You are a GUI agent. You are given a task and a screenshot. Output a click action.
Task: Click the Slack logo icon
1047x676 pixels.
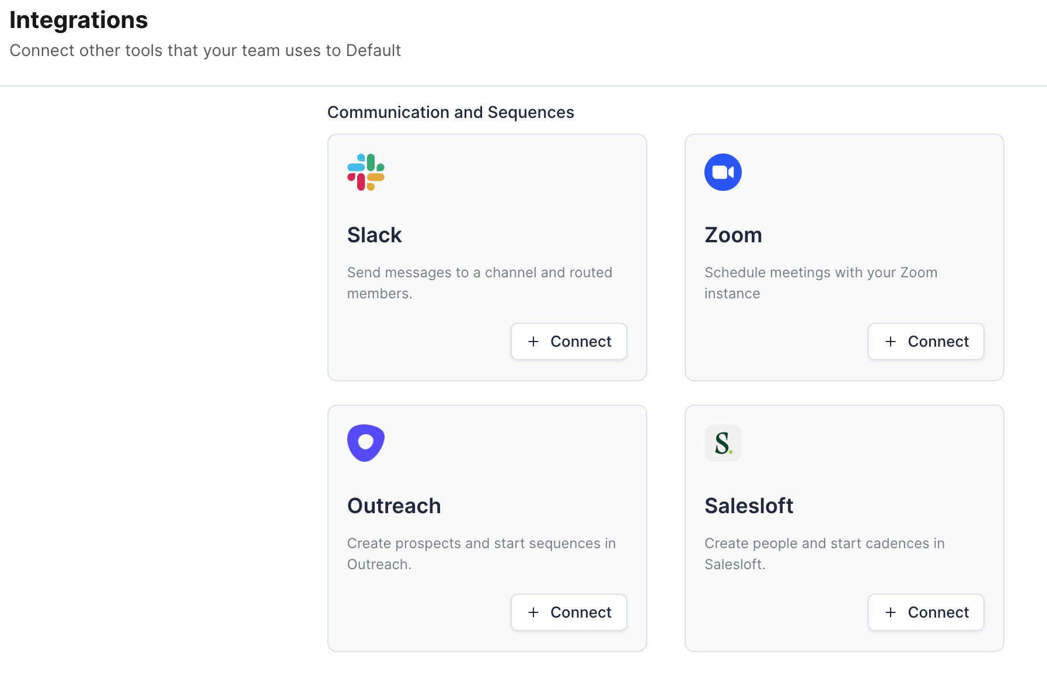(x=366, y=172)
